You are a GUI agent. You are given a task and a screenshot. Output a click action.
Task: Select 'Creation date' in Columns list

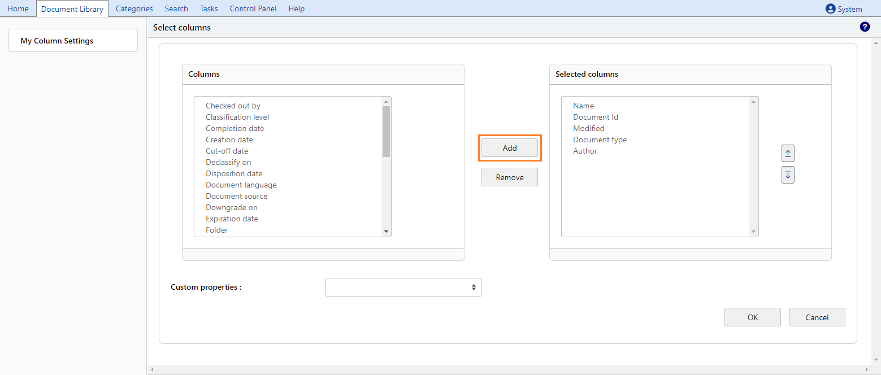click(x=229, y=139)
